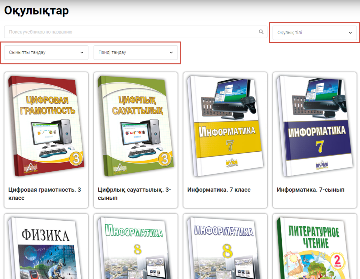Image resolution: width=360 pixels, height=279 pixels.
Task: Click the search magnifier icon
Action: point(261,32)
